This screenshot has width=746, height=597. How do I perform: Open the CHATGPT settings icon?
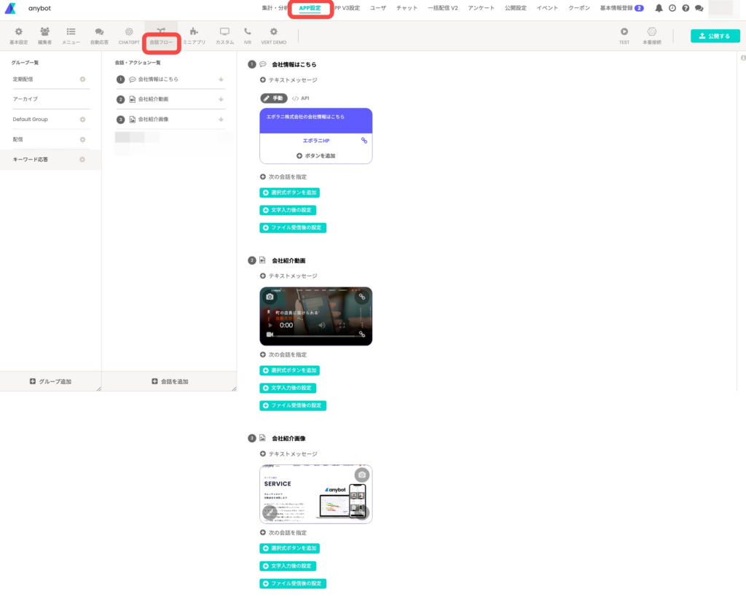(129, 32)
